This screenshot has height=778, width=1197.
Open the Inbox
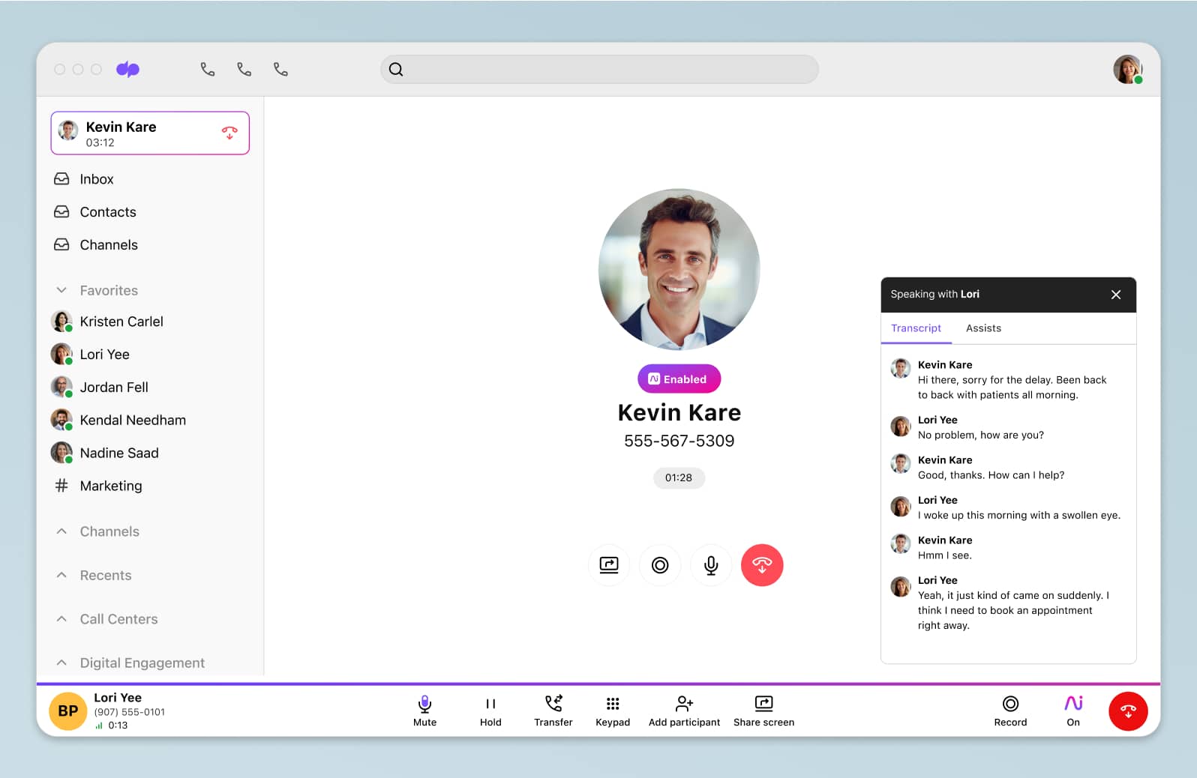(x=96, y=179)
